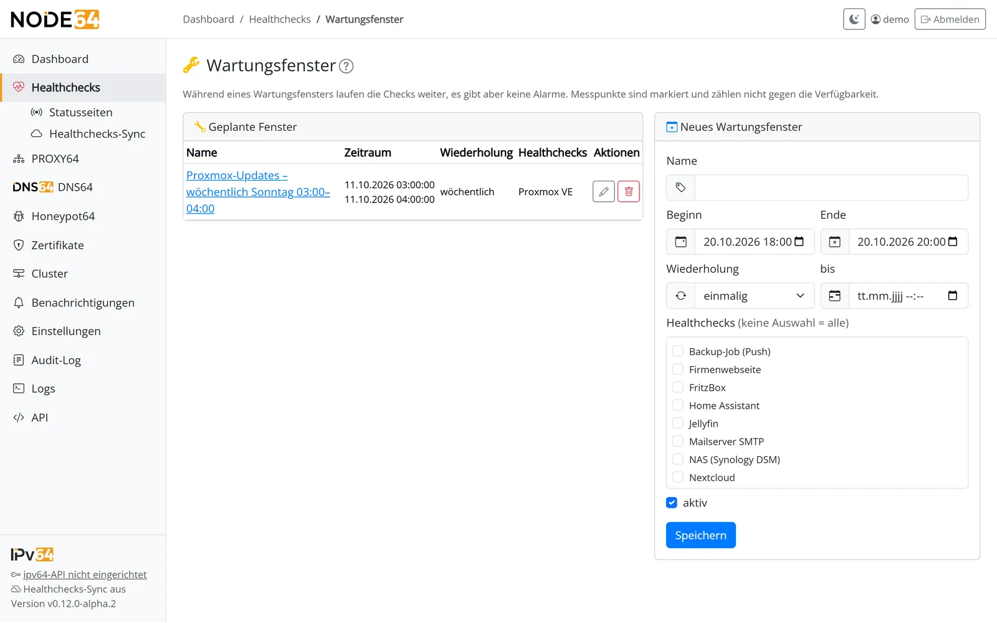Check the Firmenwebseite checkbox
Image resolution: width=997 pixels, height=623 pixels.
click(678, 369)
